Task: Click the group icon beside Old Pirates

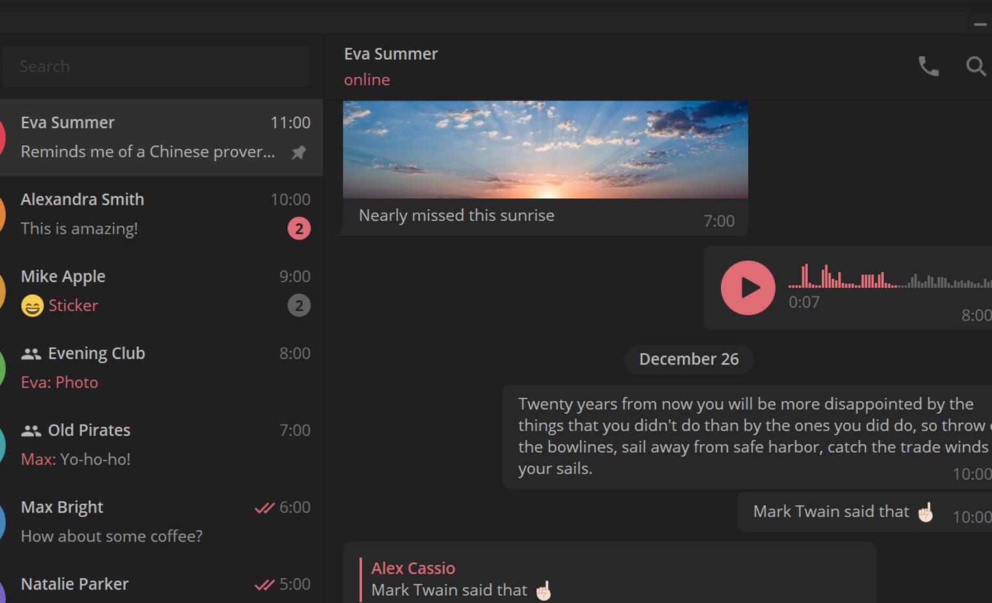Action: pyautogui.click(x=31, y=431)
